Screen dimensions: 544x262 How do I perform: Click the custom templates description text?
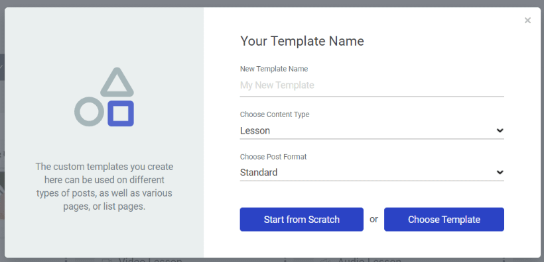[x=104, y=187]
